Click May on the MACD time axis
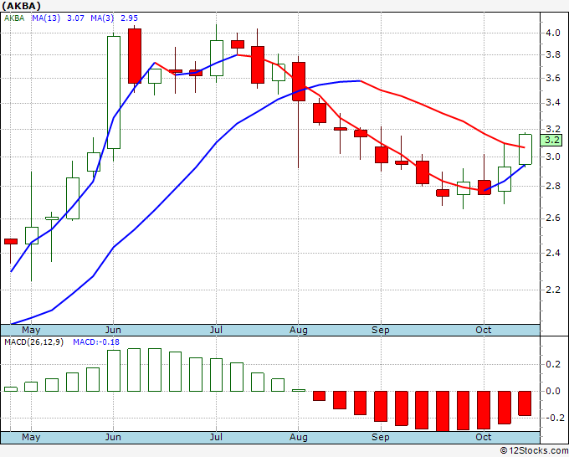 31,437
